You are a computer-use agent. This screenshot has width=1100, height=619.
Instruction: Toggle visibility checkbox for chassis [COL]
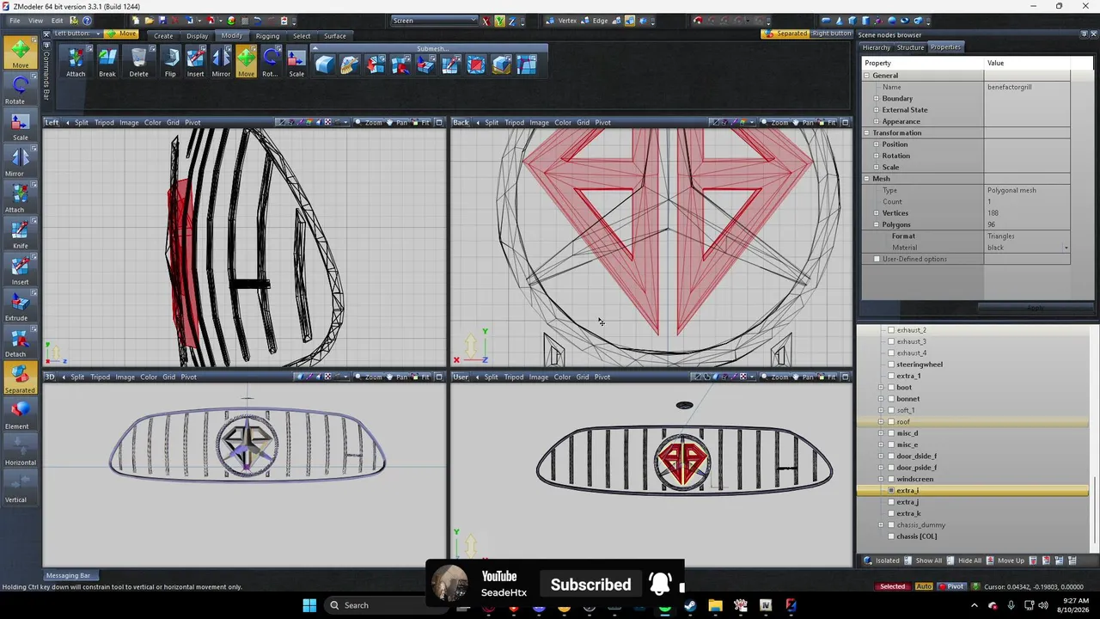coord(891,536)
